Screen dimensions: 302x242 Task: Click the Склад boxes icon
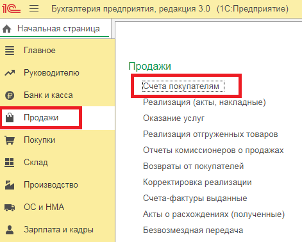pyautogui.click(x=10, y=163)
